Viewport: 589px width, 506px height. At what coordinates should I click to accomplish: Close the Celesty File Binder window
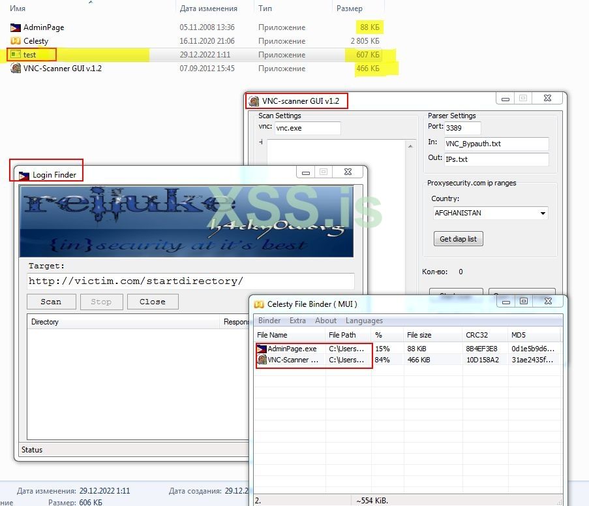click(x=548, y=301)
